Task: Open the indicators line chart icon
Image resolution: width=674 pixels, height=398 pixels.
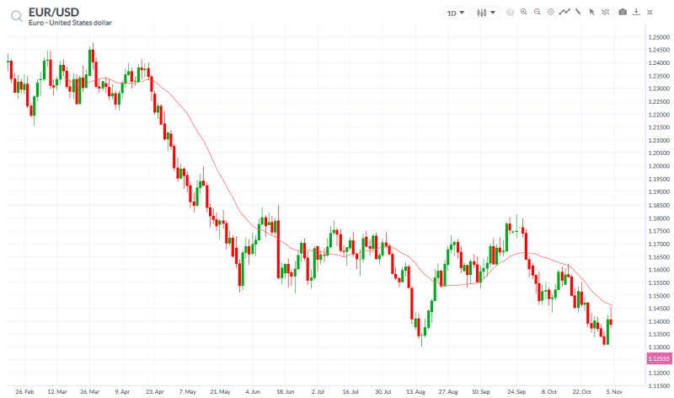Action: coord(564,13)
